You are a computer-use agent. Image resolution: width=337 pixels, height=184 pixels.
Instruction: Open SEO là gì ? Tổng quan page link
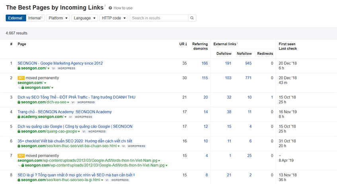76,175
